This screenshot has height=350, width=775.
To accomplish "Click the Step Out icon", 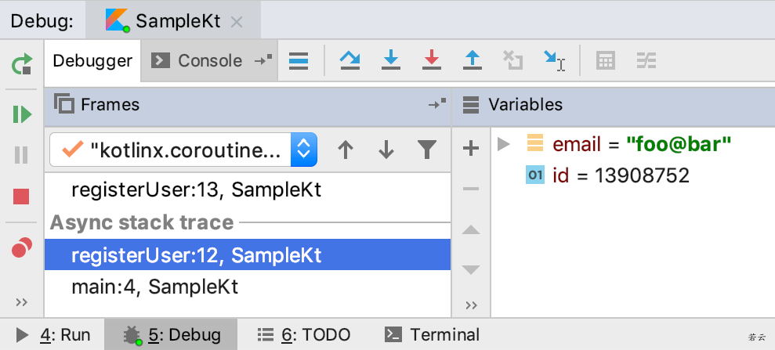I will click(x=472, y=60).
